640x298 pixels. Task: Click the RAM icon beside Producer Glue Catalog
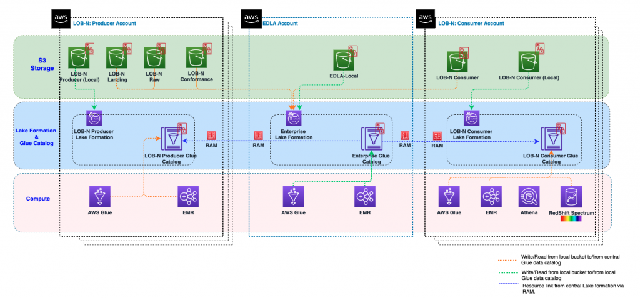point(211,135)
